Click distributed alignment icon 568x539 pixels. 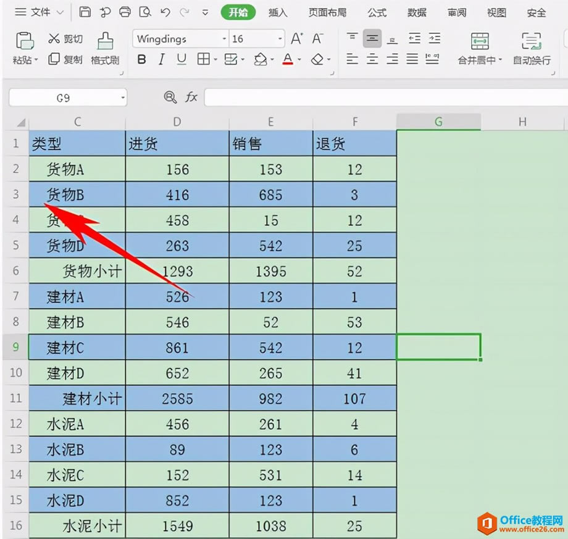[x=433, y=59]
